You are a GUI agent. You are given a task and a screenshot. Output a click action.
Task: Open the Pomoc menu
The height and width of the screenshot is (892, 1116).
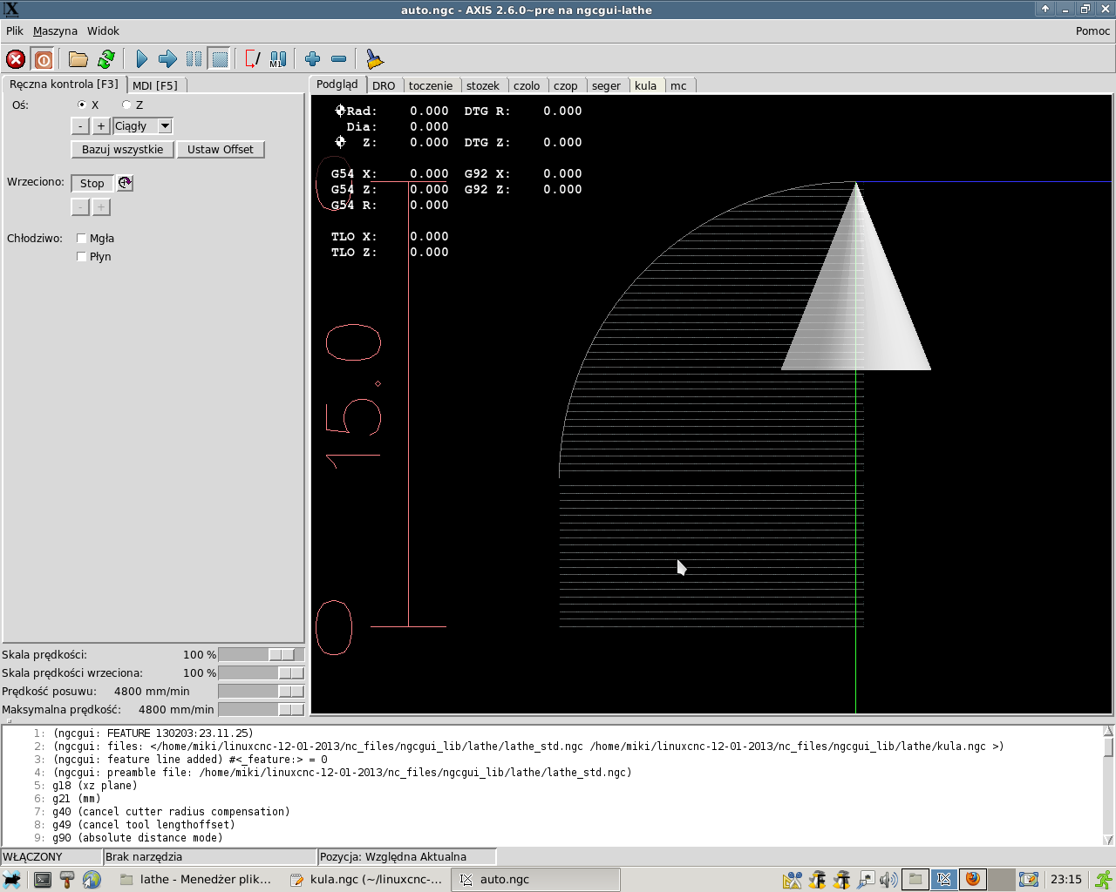coord(1092,30)
